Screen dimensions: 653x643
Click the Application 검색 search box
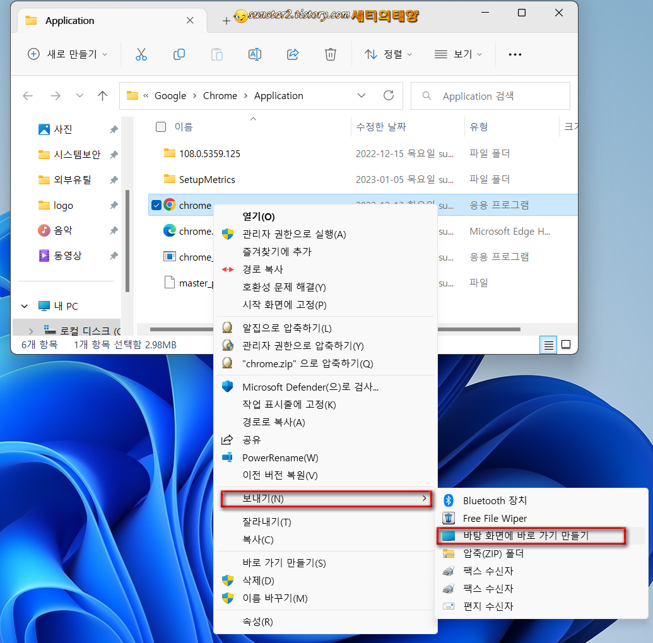pos(490,95)
